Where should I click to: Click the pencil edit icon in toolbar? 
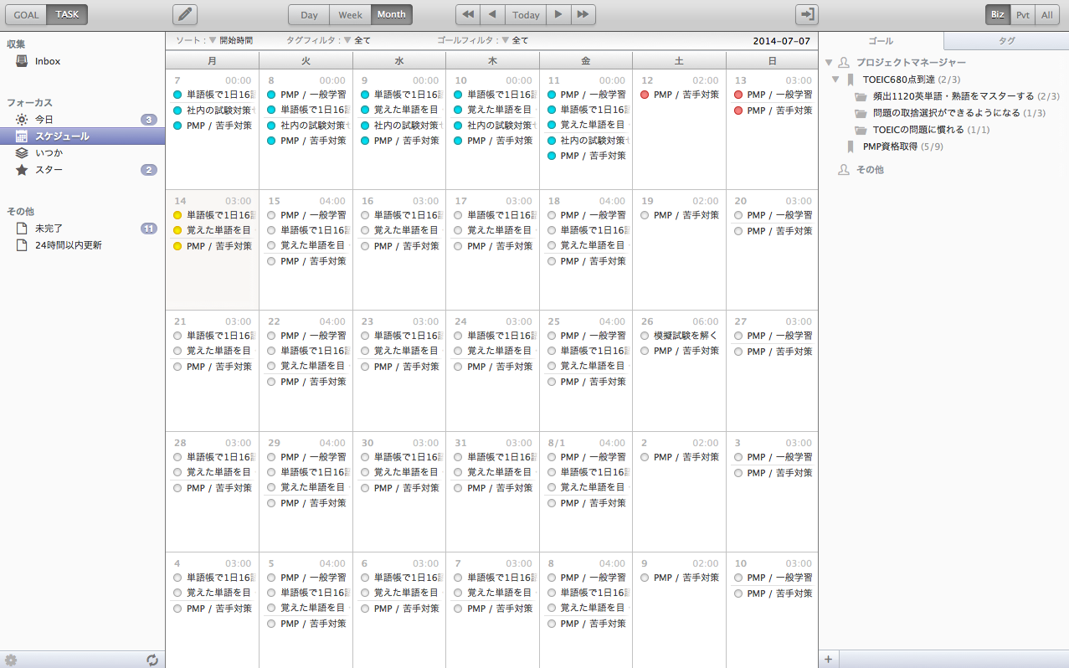click(185, 14)
